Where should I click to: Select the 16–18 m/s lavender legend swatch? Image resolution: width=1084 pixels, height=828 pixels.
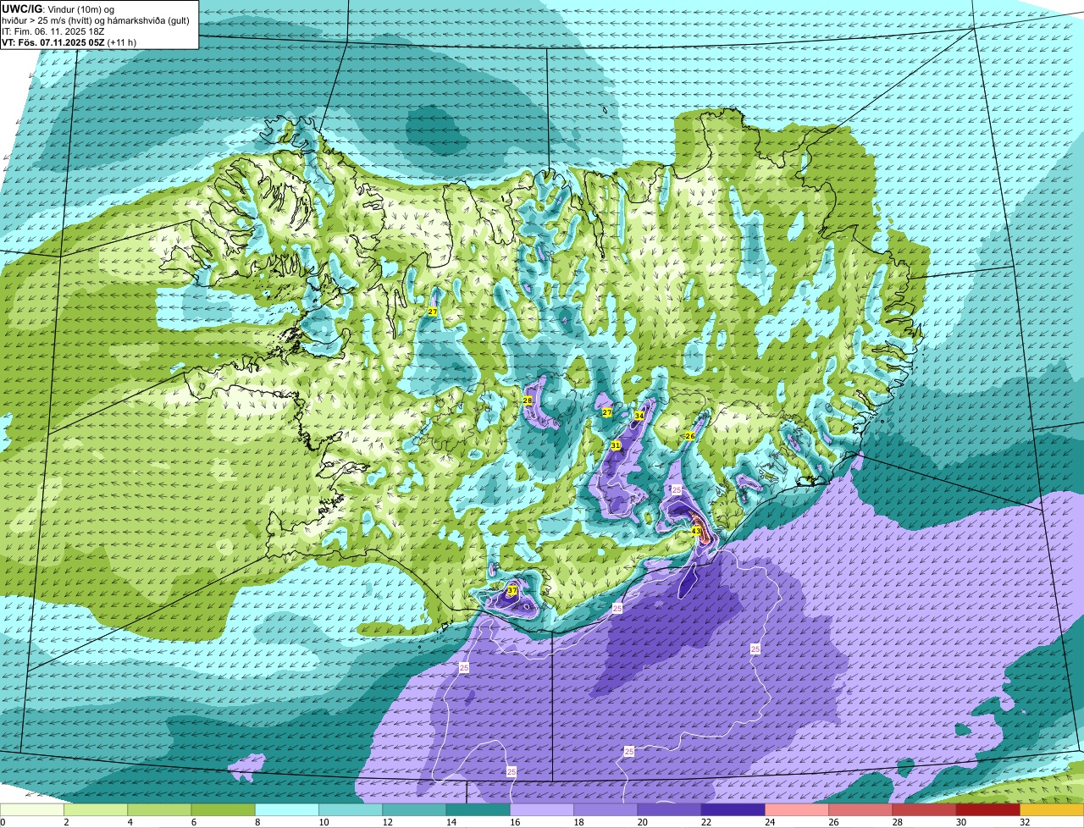[x=542, y=809]
